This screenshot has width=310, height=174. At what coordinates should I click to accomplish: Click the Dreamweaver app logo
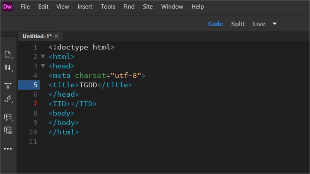(x=8, y=7)
